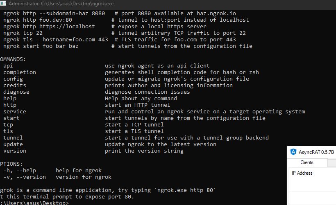
Task: Click the 'tls' command entry
Action: [8, 131]
